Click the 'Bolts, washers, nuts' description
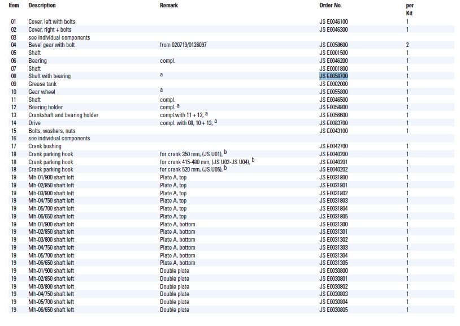The image size is (460, 326). 51,131
